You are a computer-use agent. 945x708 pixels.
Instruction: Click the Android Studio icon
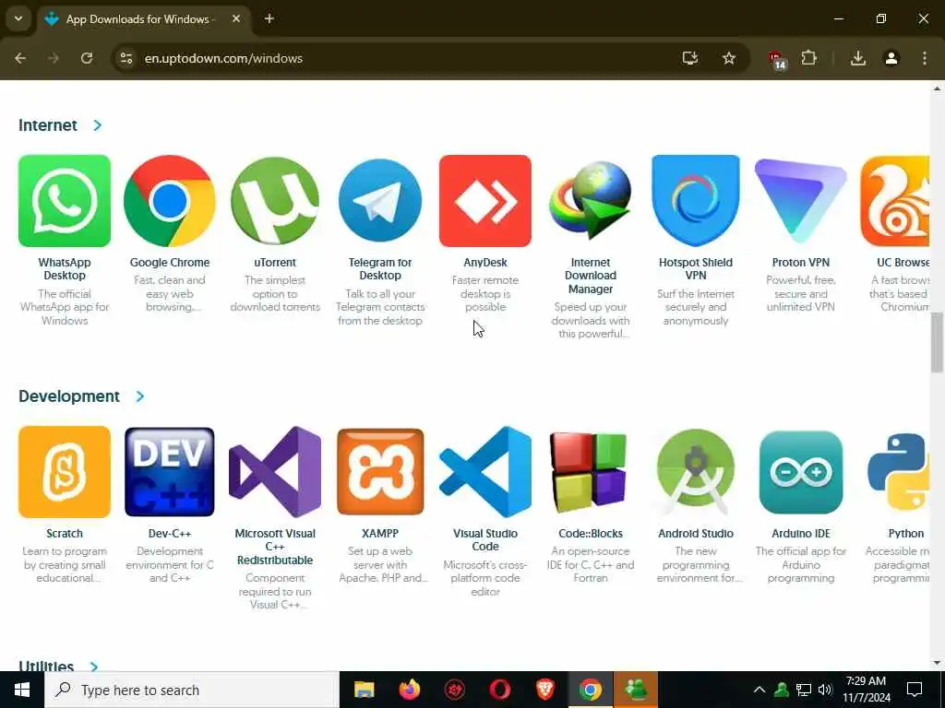[696, 472]
